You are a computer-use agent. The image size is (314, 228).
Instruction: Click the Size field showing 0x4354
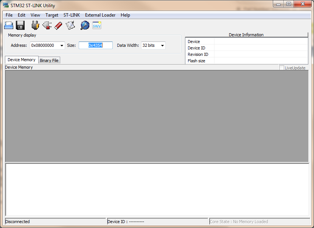(95, 45)
